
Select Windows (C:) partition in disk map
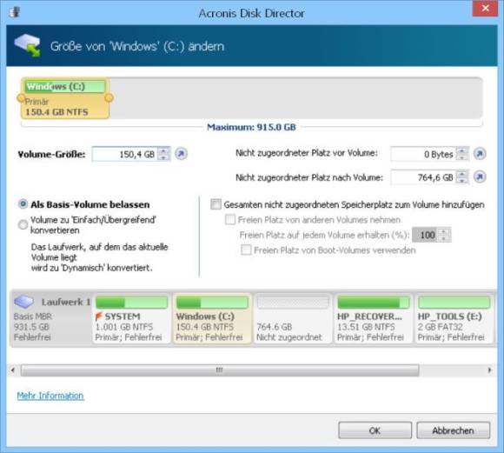(x=212, y=318)
